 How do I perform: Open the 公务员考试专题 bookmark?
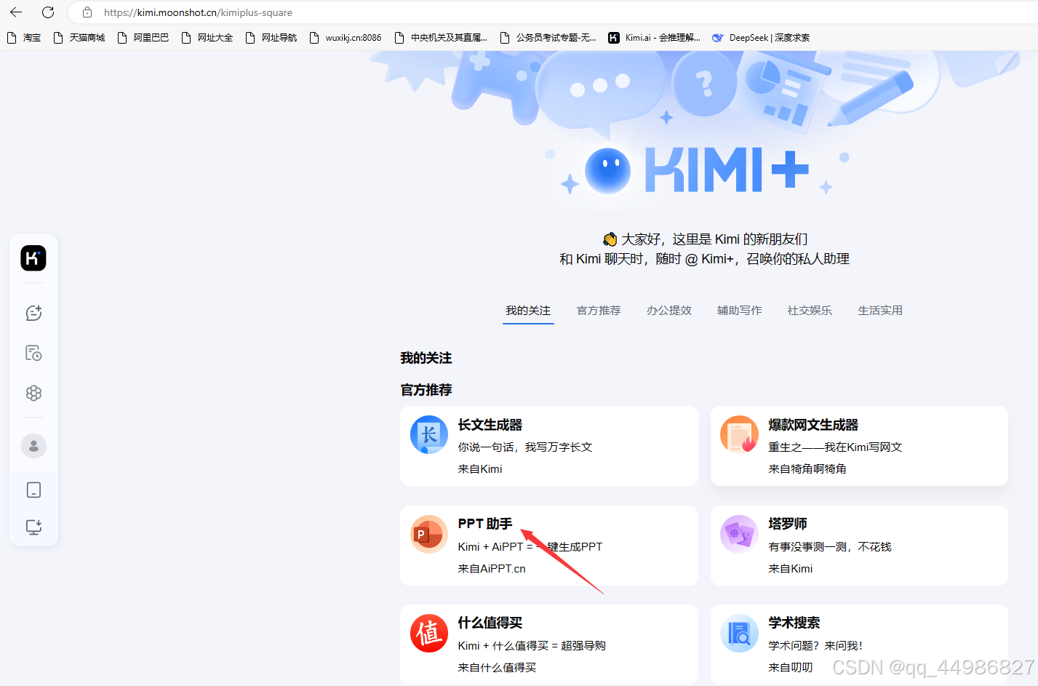(x=548, y=38)
